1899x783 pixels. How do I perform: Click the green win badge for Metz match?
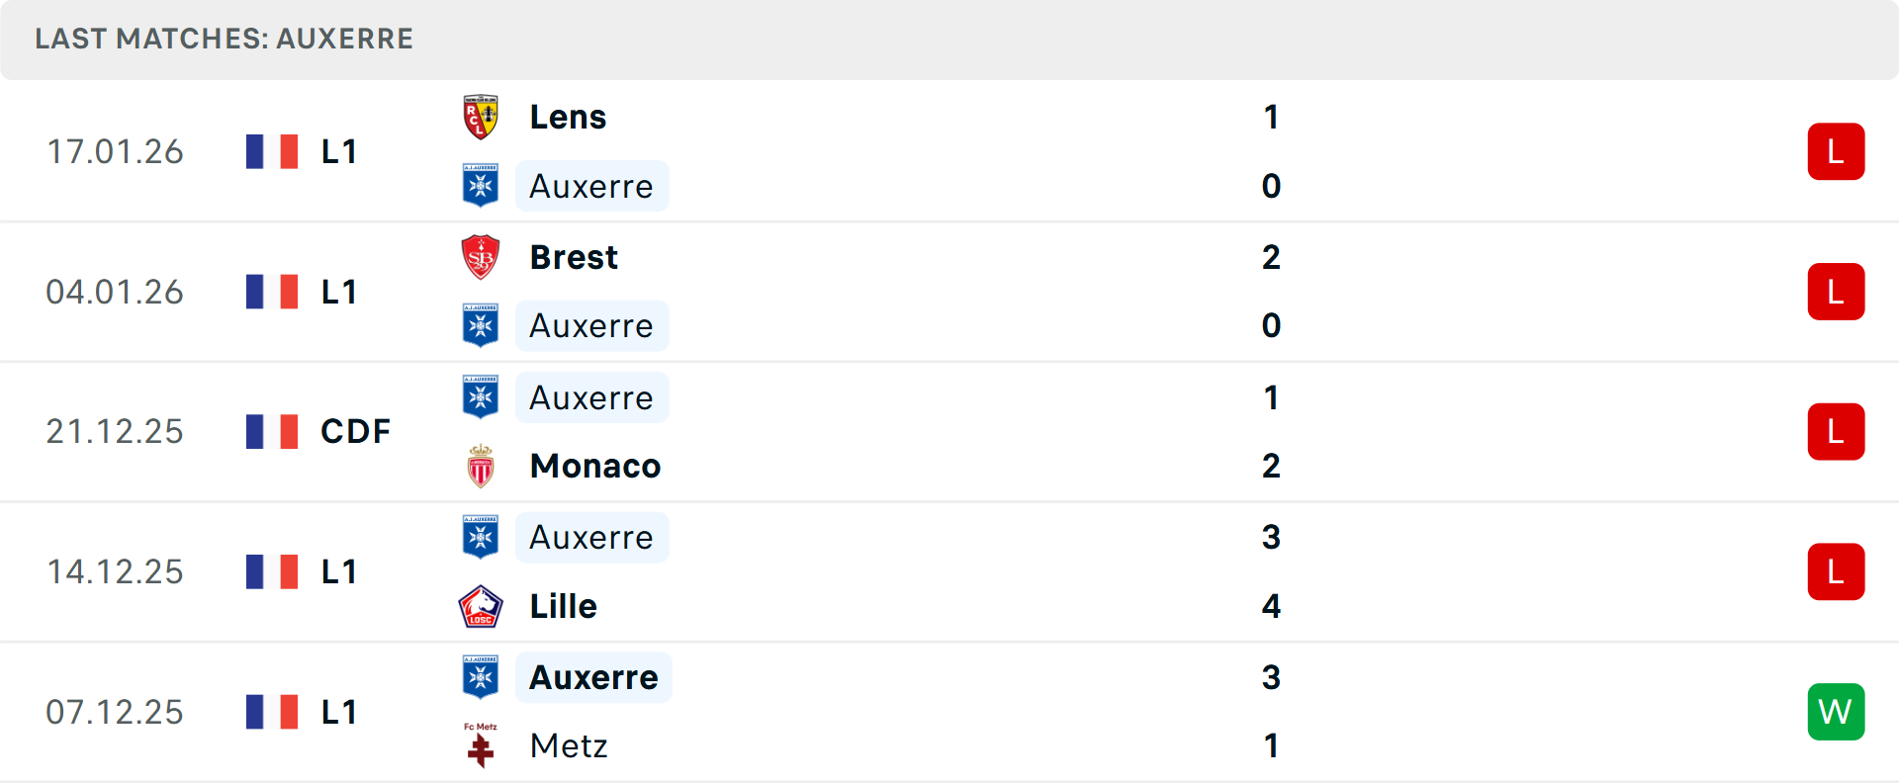(1836, 712)
